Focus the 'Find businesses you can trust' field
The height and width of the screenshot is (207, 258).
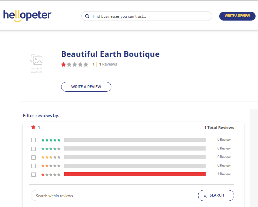(147, 16)
